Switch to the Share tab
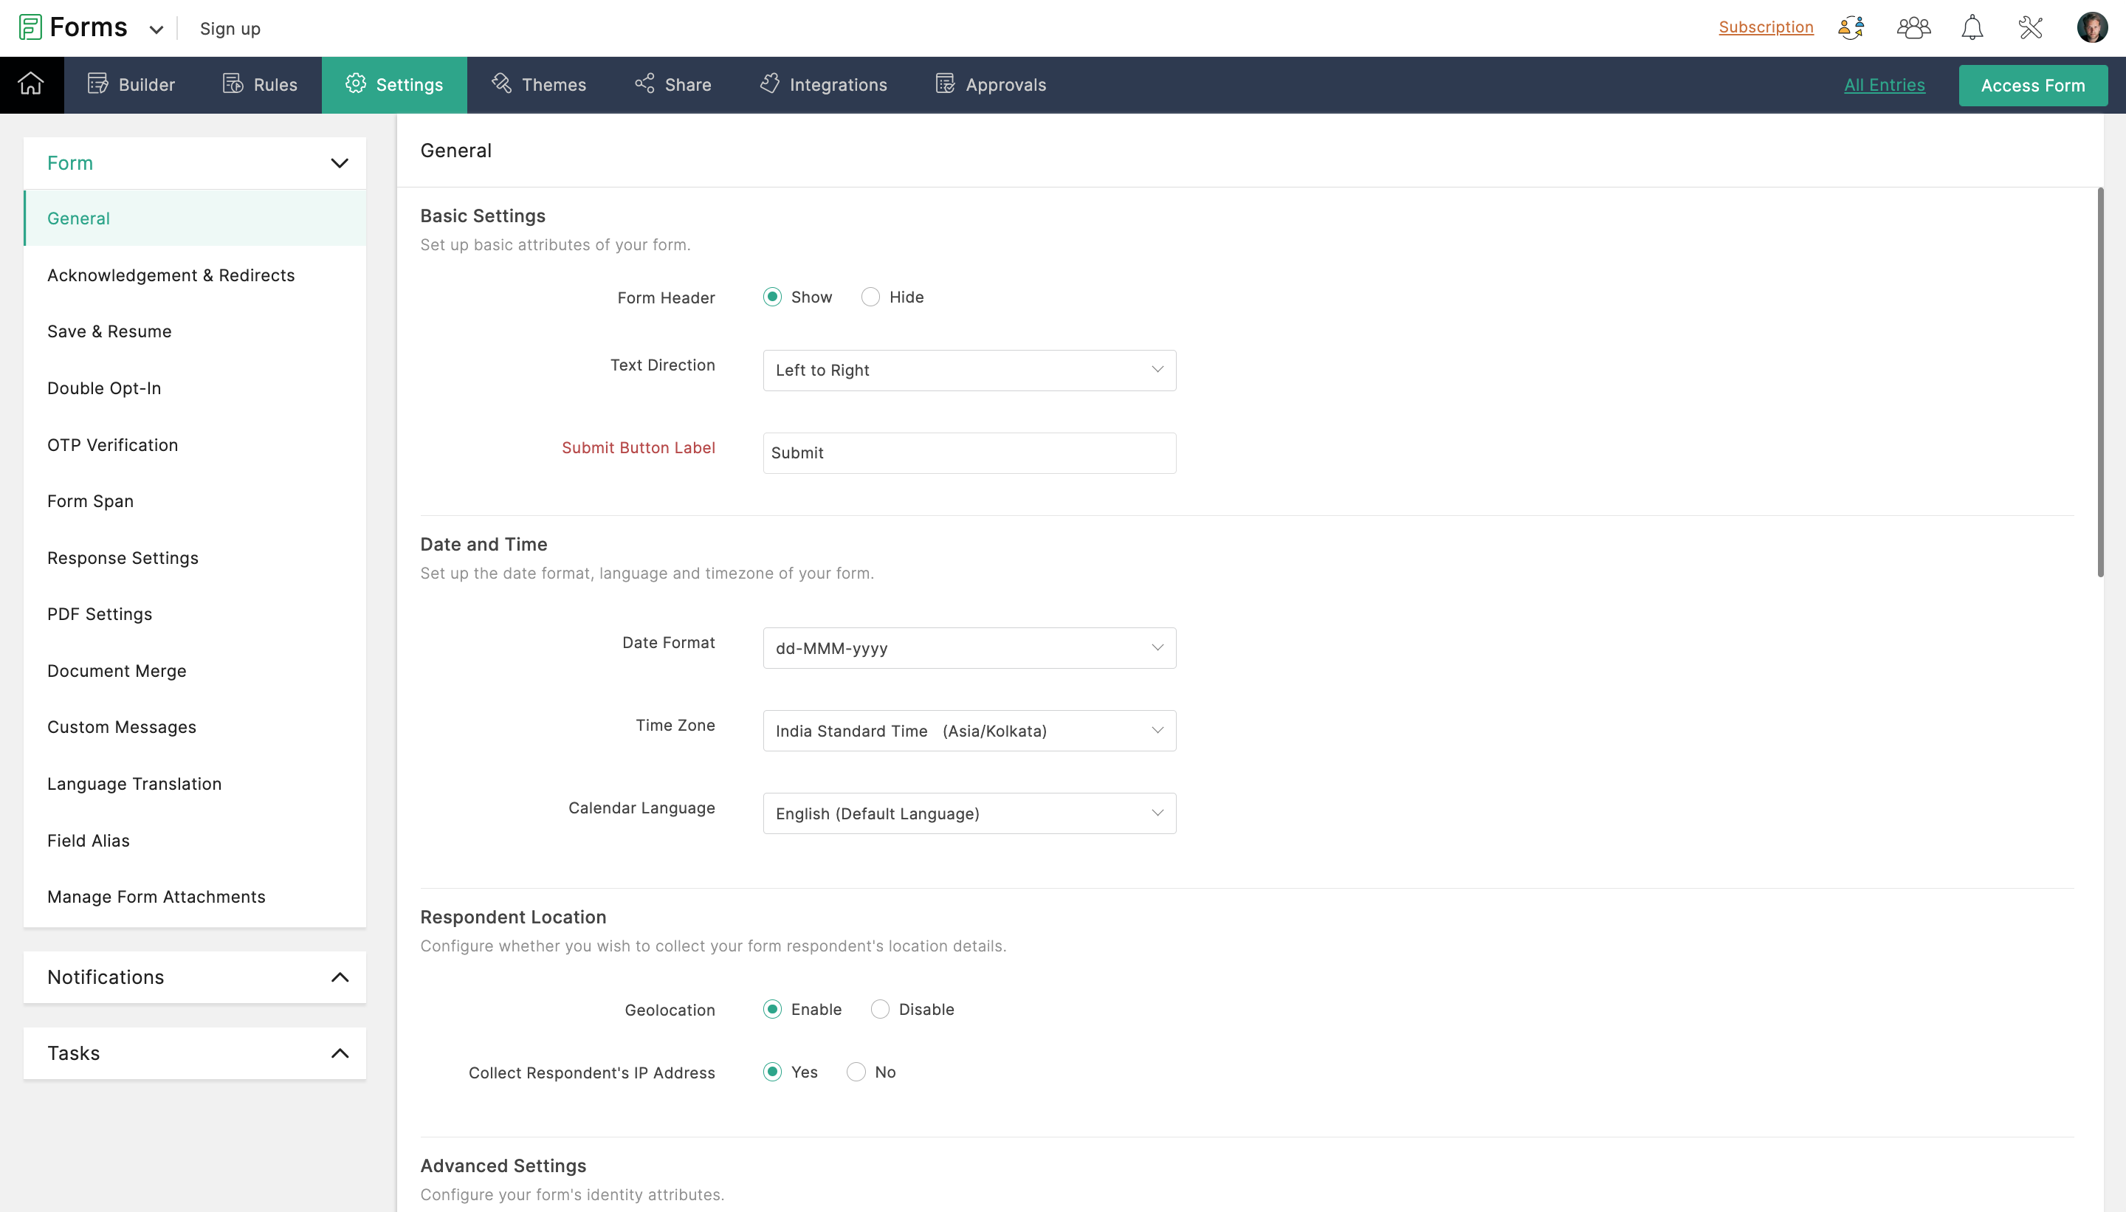The image size is (2126, 1212). pyautogui.click(x=672, y=85)
